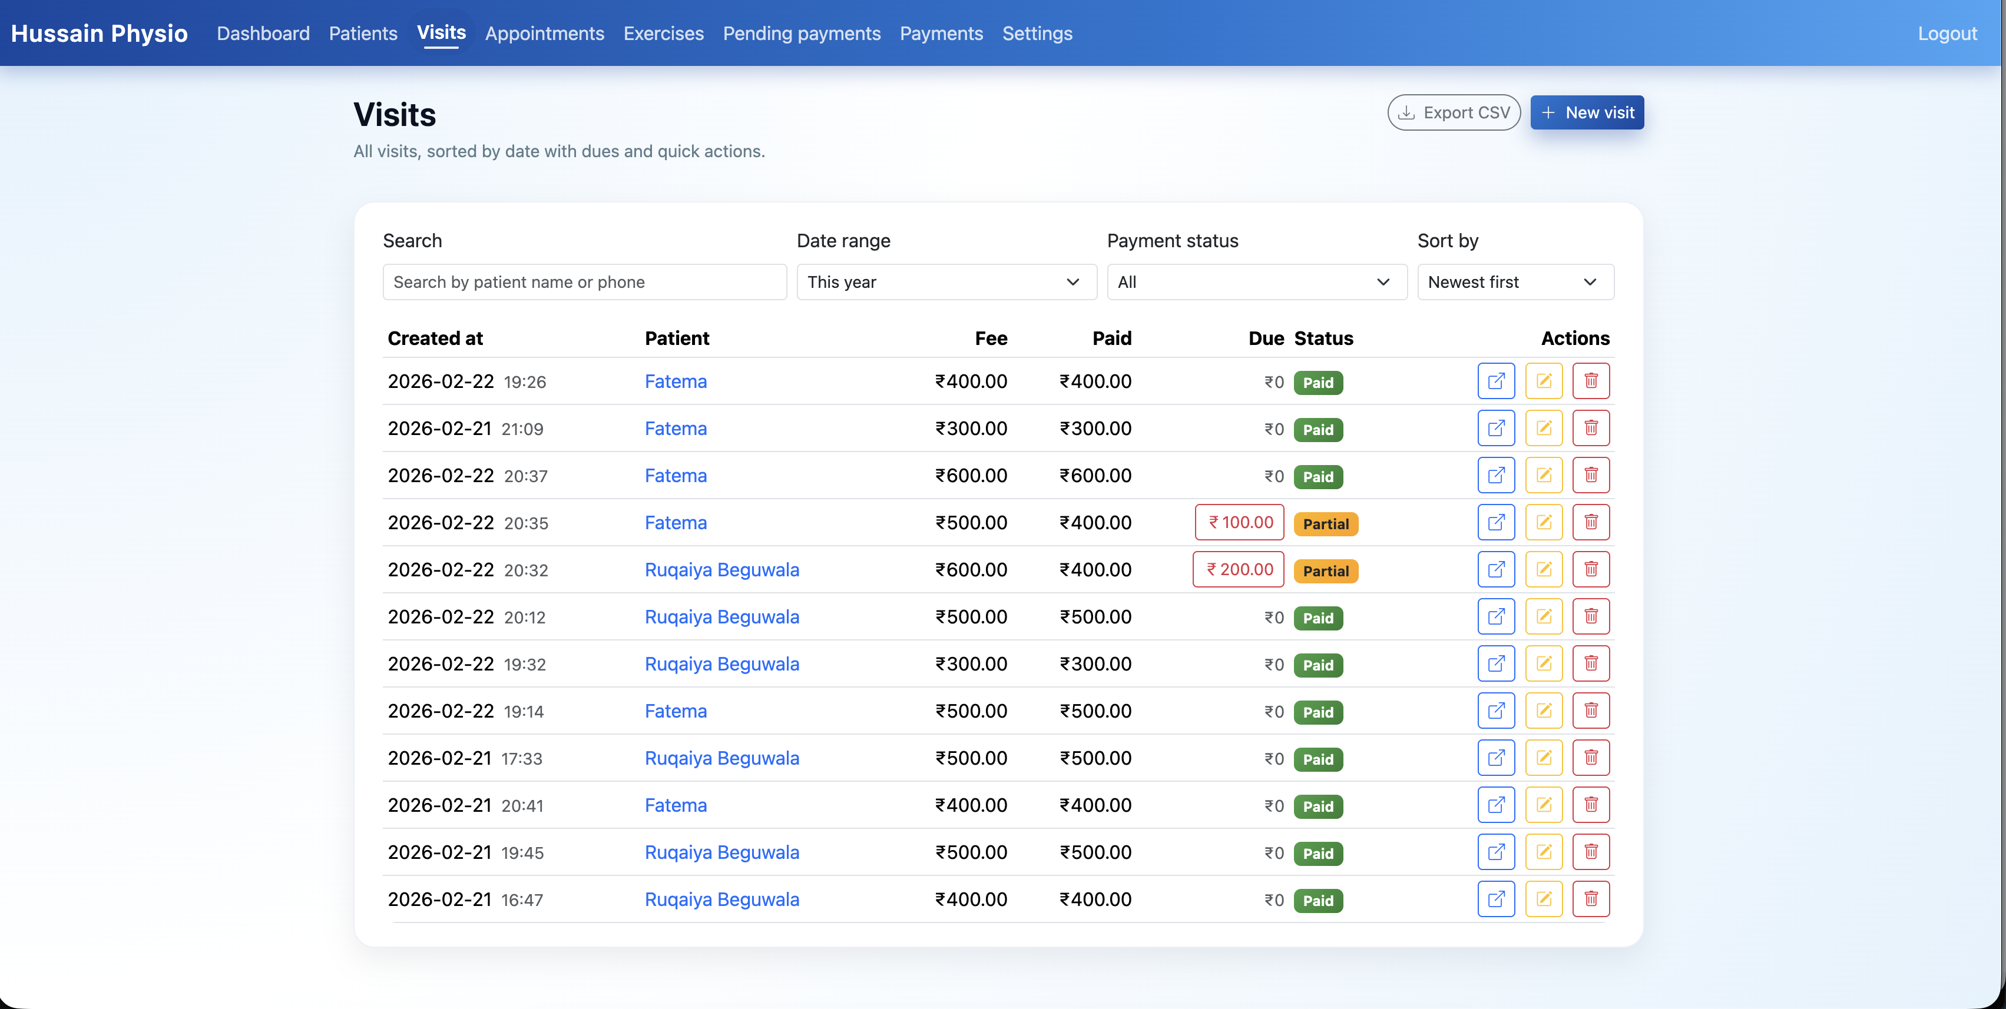
Task: Edit the visit with ₹100.00 due
Action: point(1544,522)
